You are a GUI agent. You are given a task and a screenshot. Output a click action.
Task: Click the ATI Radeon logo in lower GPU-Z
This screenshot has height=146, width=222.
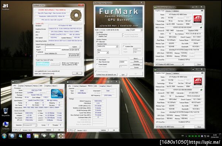198,81
